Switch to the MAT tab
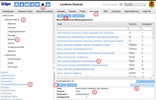This screenshot has width=156, height=100. (x=106, y=11)
